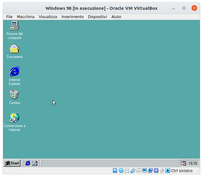This screenshot has height=177, width=203.
Task: Click the Aiuto menu item
Action: [116, 17]
